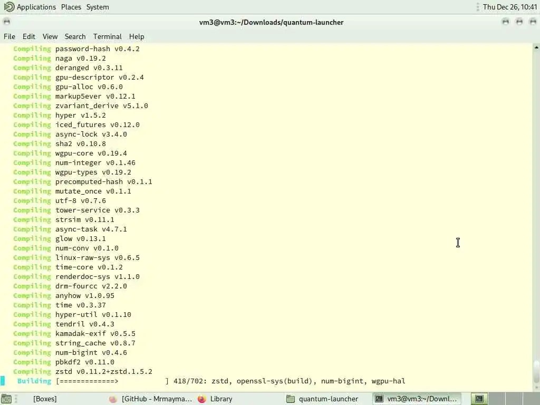This screenshot has height=405, width=540.
Task: Click the line 'wgpu-types v0.19.2'
Action: point(93,172)
